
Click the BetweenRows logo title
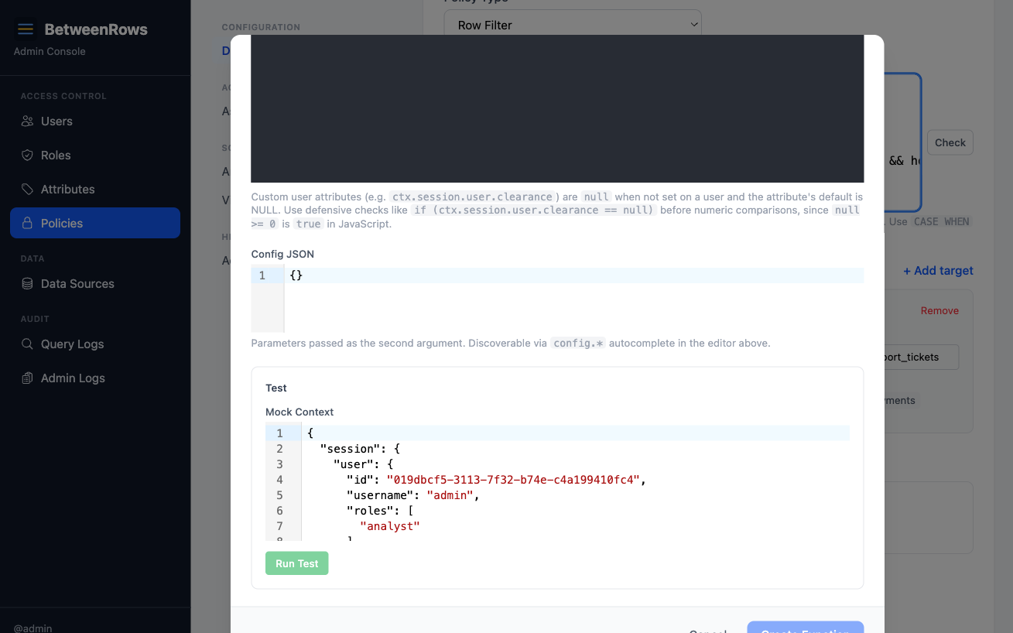pos(96,29)
